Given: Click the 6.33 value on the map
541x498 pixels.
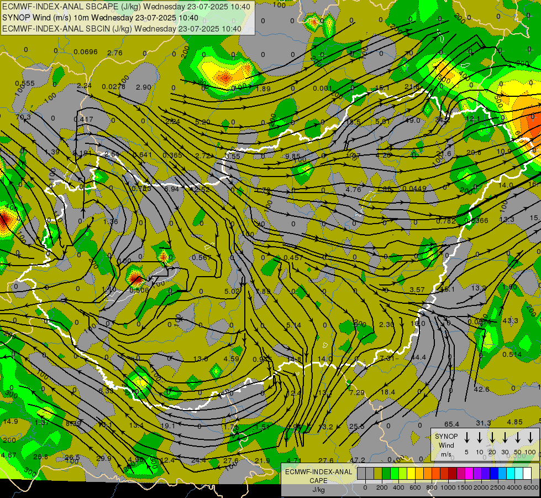Looking at the screenshot, I should click(106, 391).
